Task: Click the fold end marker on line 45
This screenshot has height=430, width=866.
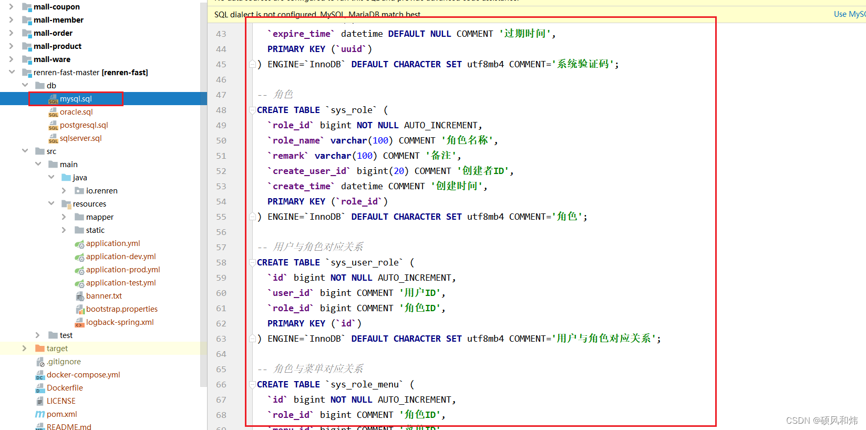Action: pyautogui.click(x=252, y=65)
